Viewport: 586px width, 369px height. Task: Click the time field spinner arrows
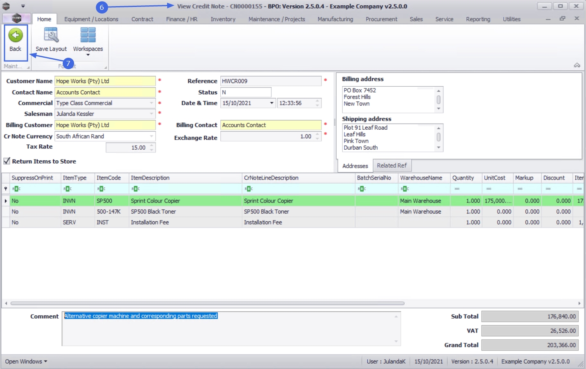point(318,103)
